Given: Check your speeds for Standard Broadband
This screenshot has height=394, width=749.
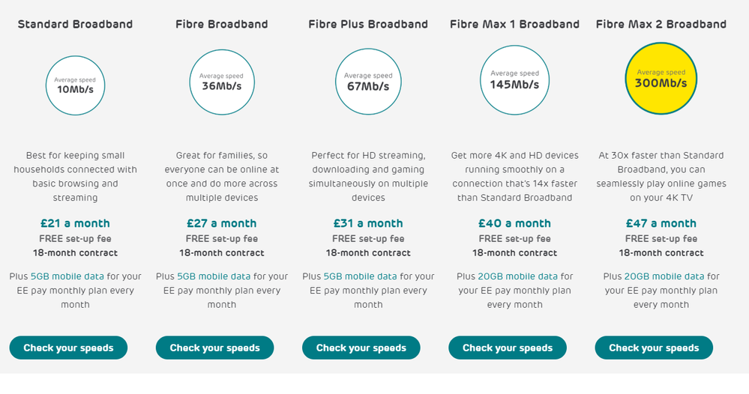Looking at the screenshot, I should click(x=68, y=348).
